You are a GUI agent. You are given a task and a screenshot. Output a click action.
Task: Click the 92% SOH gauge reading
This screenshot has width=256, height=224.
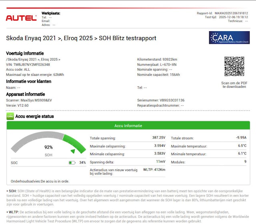(x=48, y=147)
